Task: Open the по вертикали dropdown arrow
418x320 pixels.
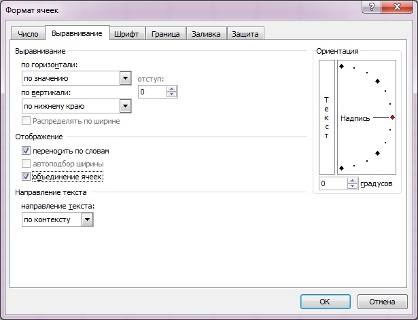Action: click(x=125, y=106)
